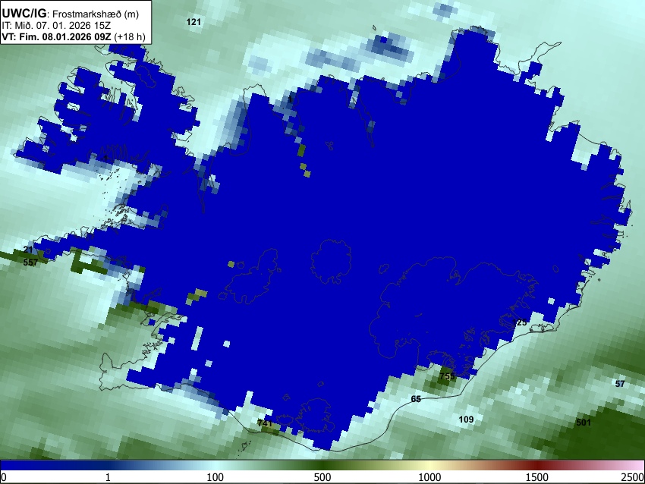
Task: Click the "2500" label on the color scale
Action: (633, 477)
